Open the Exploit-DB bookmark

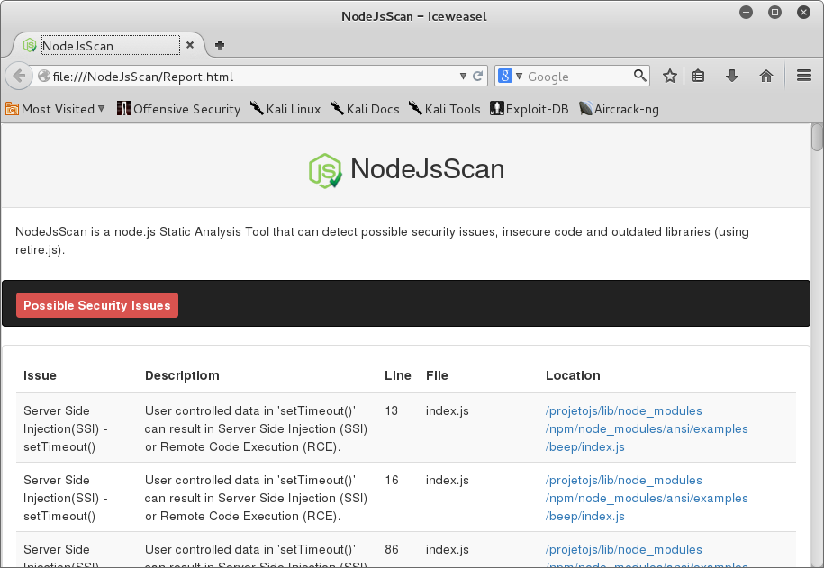530,109
